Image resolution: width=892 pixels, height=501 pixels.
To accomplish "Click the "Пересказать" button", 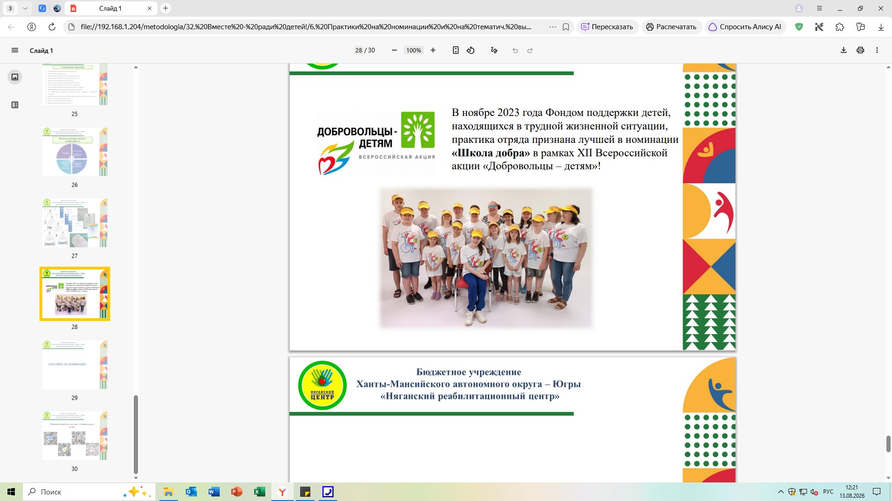I will pyautogui.click(x=608, y=27).
